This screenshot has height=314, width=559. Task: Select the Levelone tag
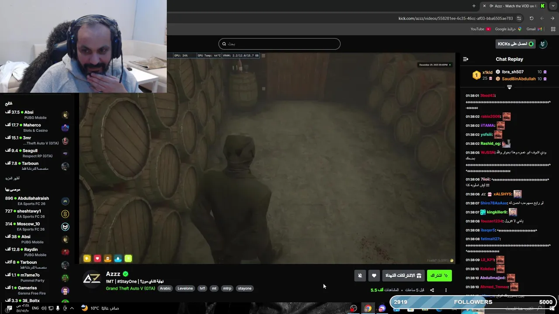pyautogui.click(x=185, y=288)
